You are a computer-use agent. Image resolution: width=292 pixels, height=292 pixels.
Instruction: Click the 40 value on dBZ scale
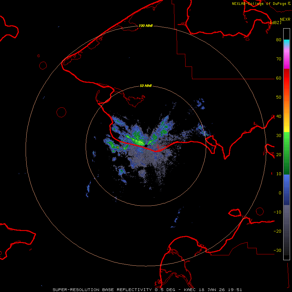click(279, 116)
